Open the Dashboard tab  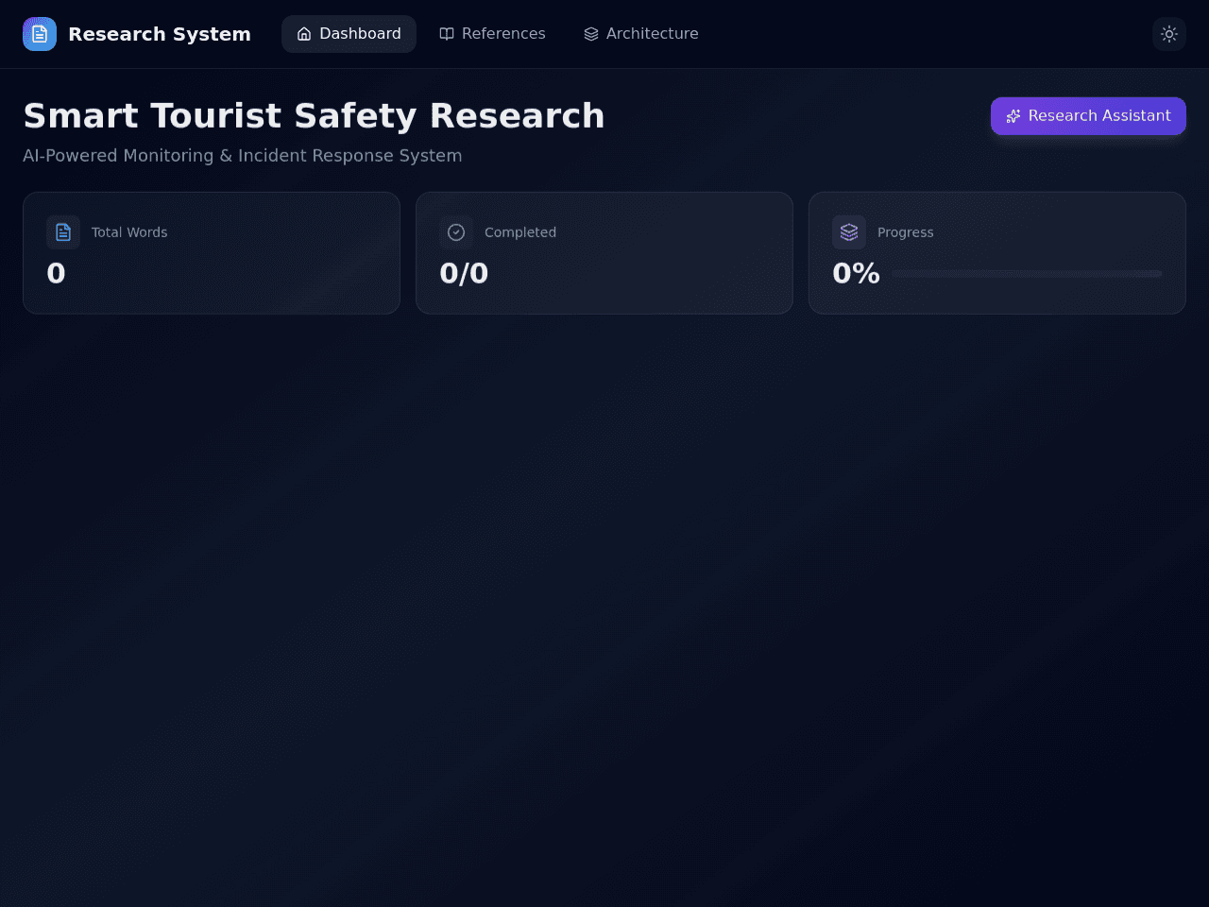pyautogui.click(x=349, y=34)
